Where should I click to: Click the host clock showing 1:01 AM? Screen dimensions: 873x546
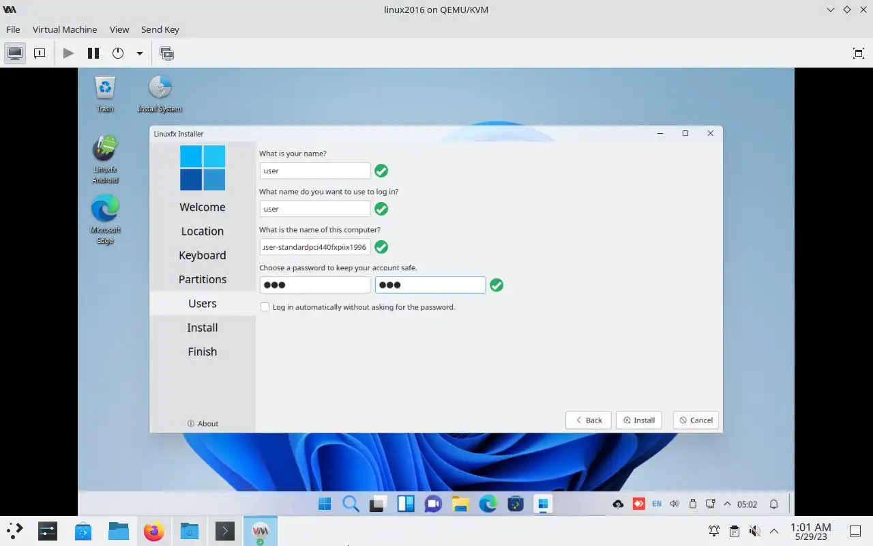point(810,531)
